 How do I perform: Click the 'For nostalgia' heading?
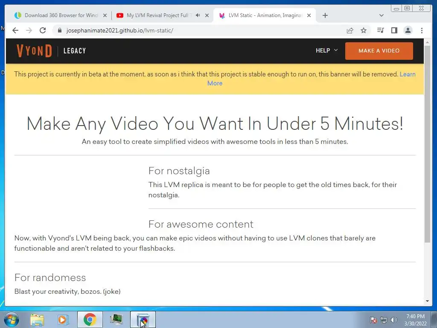(179, 171)
